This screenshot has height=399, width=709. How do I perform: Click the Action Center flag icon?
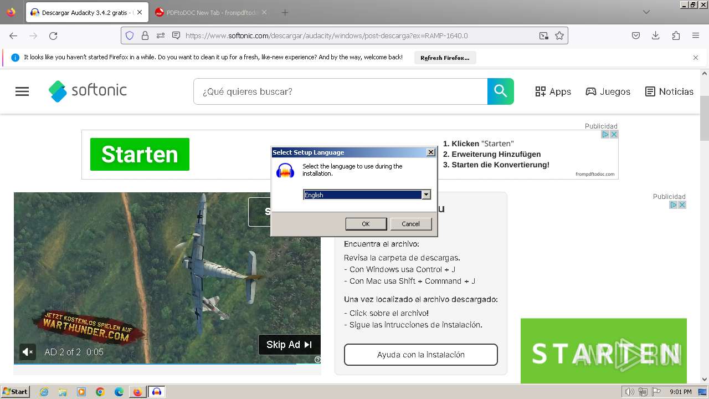tap(656, 392)
